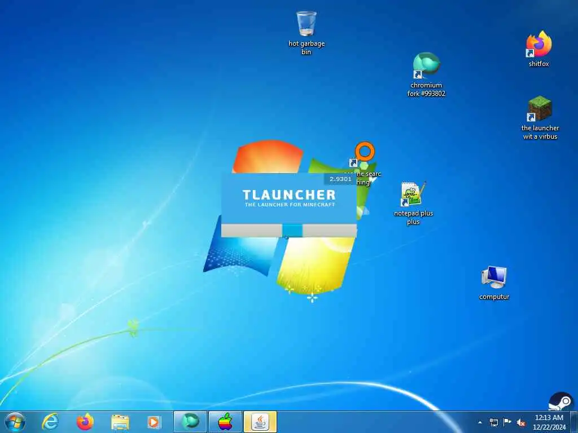578x433 pixels.
Task: Open the network tray icon
Action: 493,422
